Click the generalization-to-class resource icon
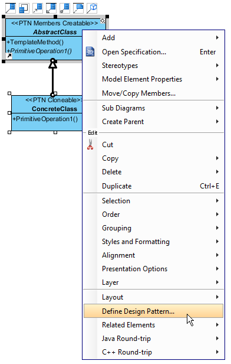231x364 pixels. click(51, 8)
